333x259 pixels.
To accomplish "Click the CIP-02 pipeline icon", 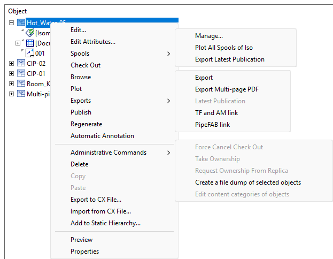I will (x=21, y=64).
